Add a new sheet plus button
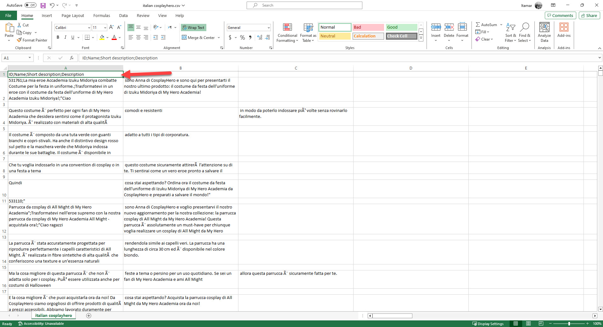603x327 pixels. click(x=89, y=316)
